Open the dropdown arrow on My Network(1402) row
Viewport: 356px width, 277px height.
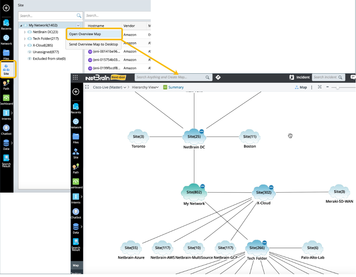coord(78,26)
